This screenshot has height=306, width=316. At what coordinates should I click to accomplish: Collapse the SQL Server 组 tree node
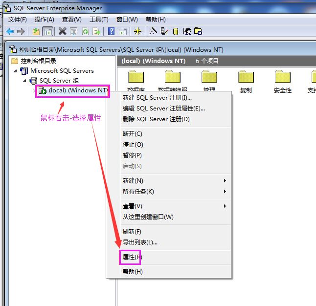click(24, 81)
